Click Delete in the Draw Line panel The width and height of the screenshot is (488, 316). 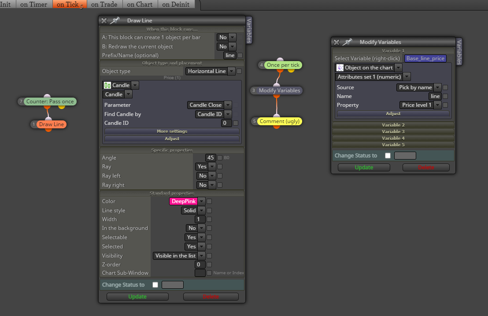click(x=211, y=297)
